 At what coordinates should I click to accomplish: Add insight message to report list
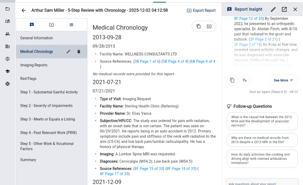coord(244,80)
